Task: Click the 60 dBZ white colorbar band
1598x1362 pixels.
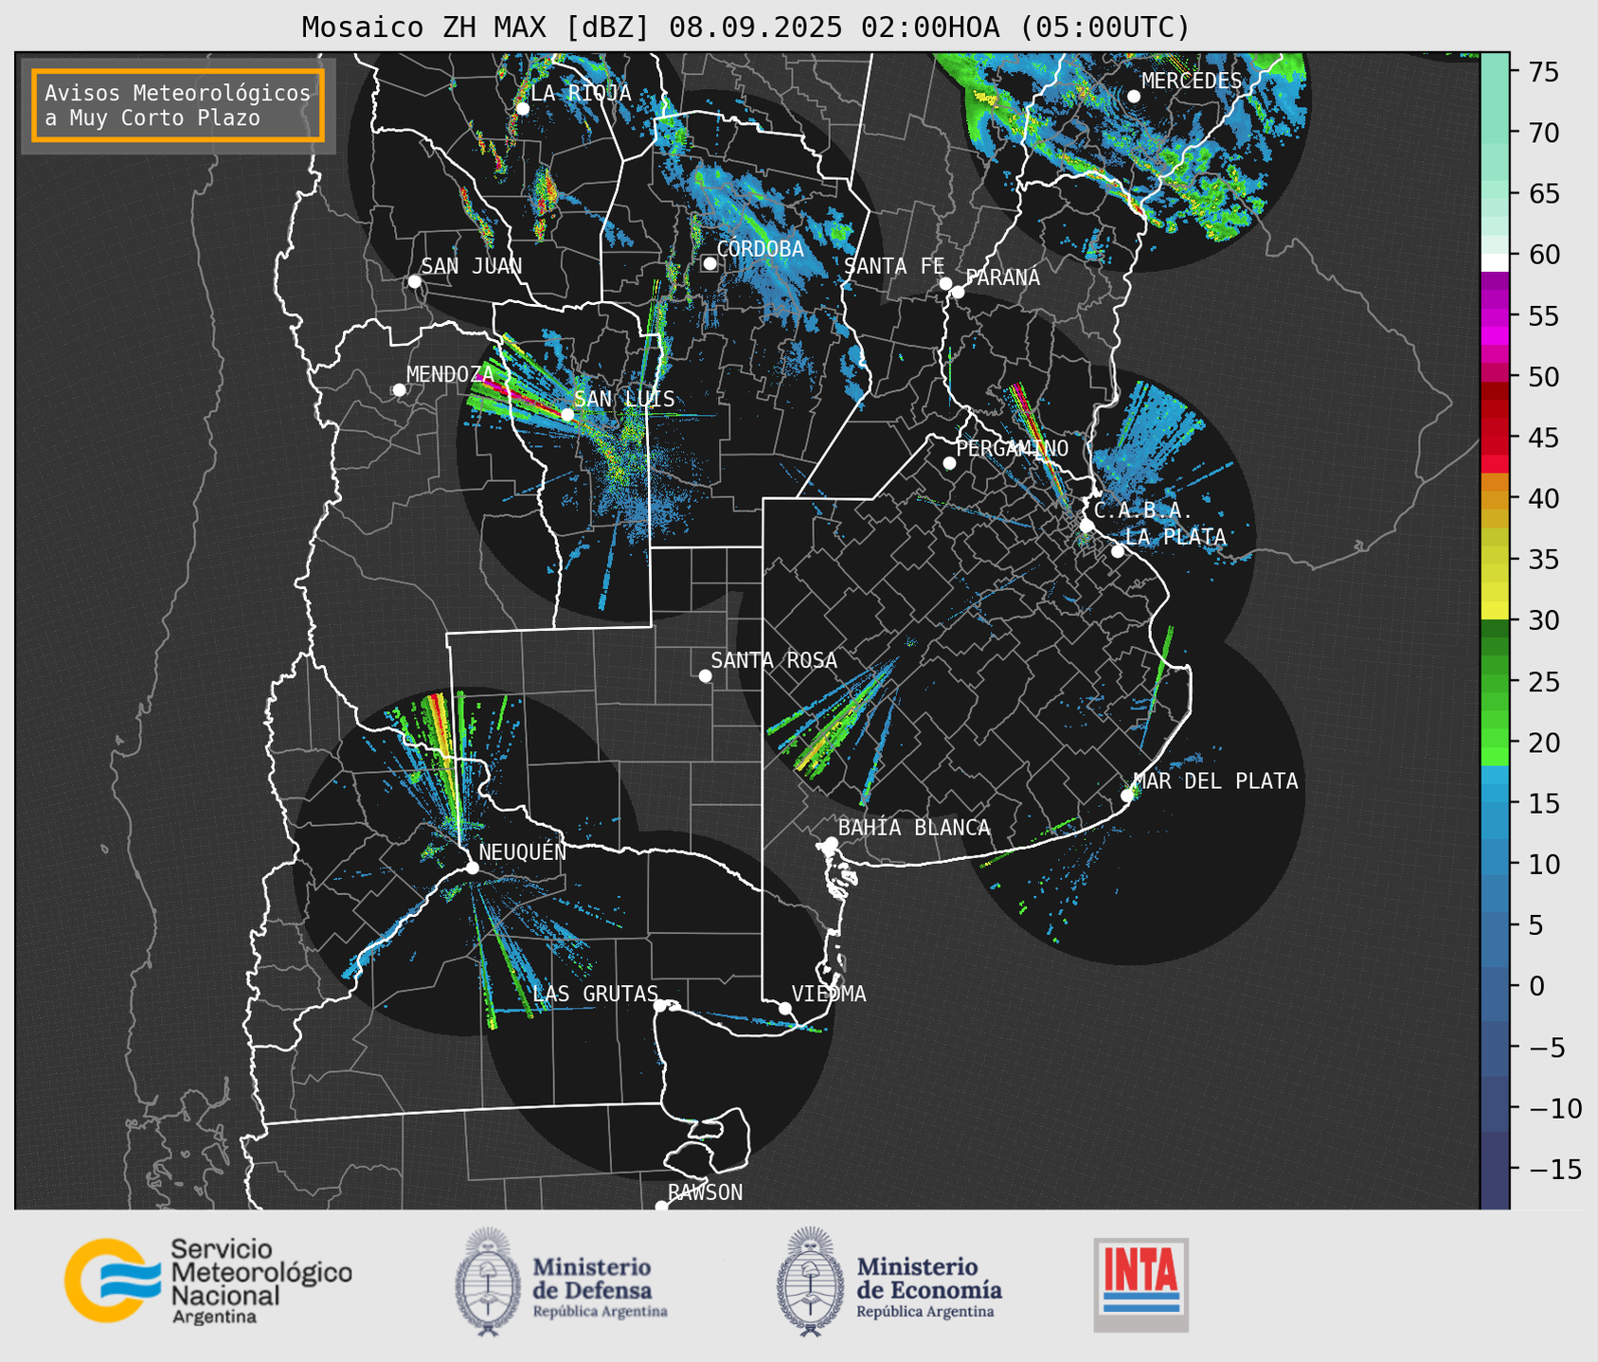Action: click(x=1495, y=262)
